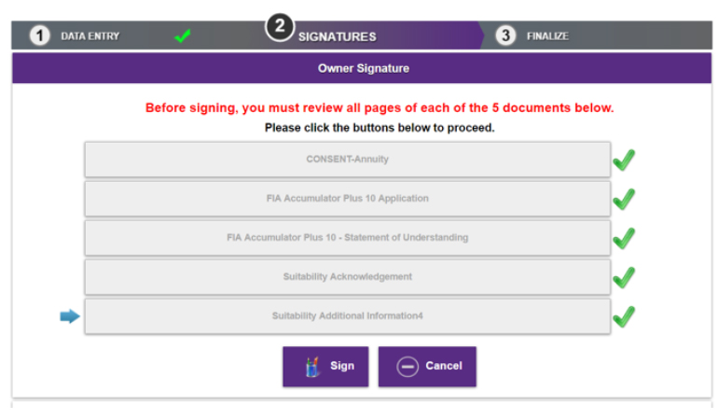This screenshot has height=419, width=718.
Task: Click checkmark beside Suitability Additional Information4
Action: [x=624, y=316]
